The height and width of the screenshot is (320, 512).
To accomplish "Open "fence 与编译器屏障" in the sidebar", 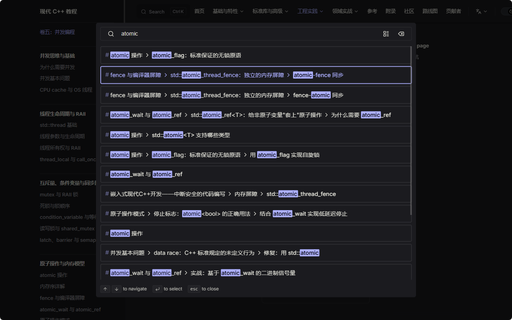I will pos(62,298).
